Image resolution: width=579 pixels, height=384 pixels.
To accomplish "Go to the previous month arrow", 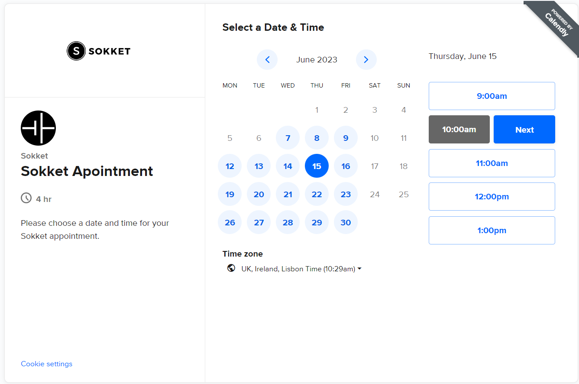I will (267, 60).
